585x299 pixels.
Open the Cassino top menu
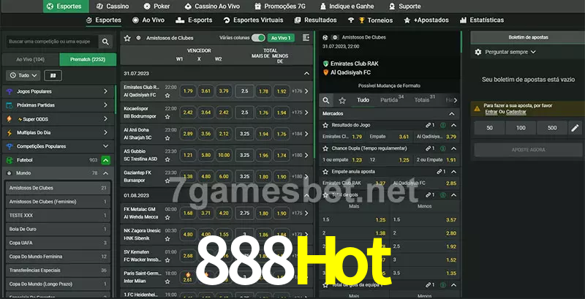pos(112,6)
